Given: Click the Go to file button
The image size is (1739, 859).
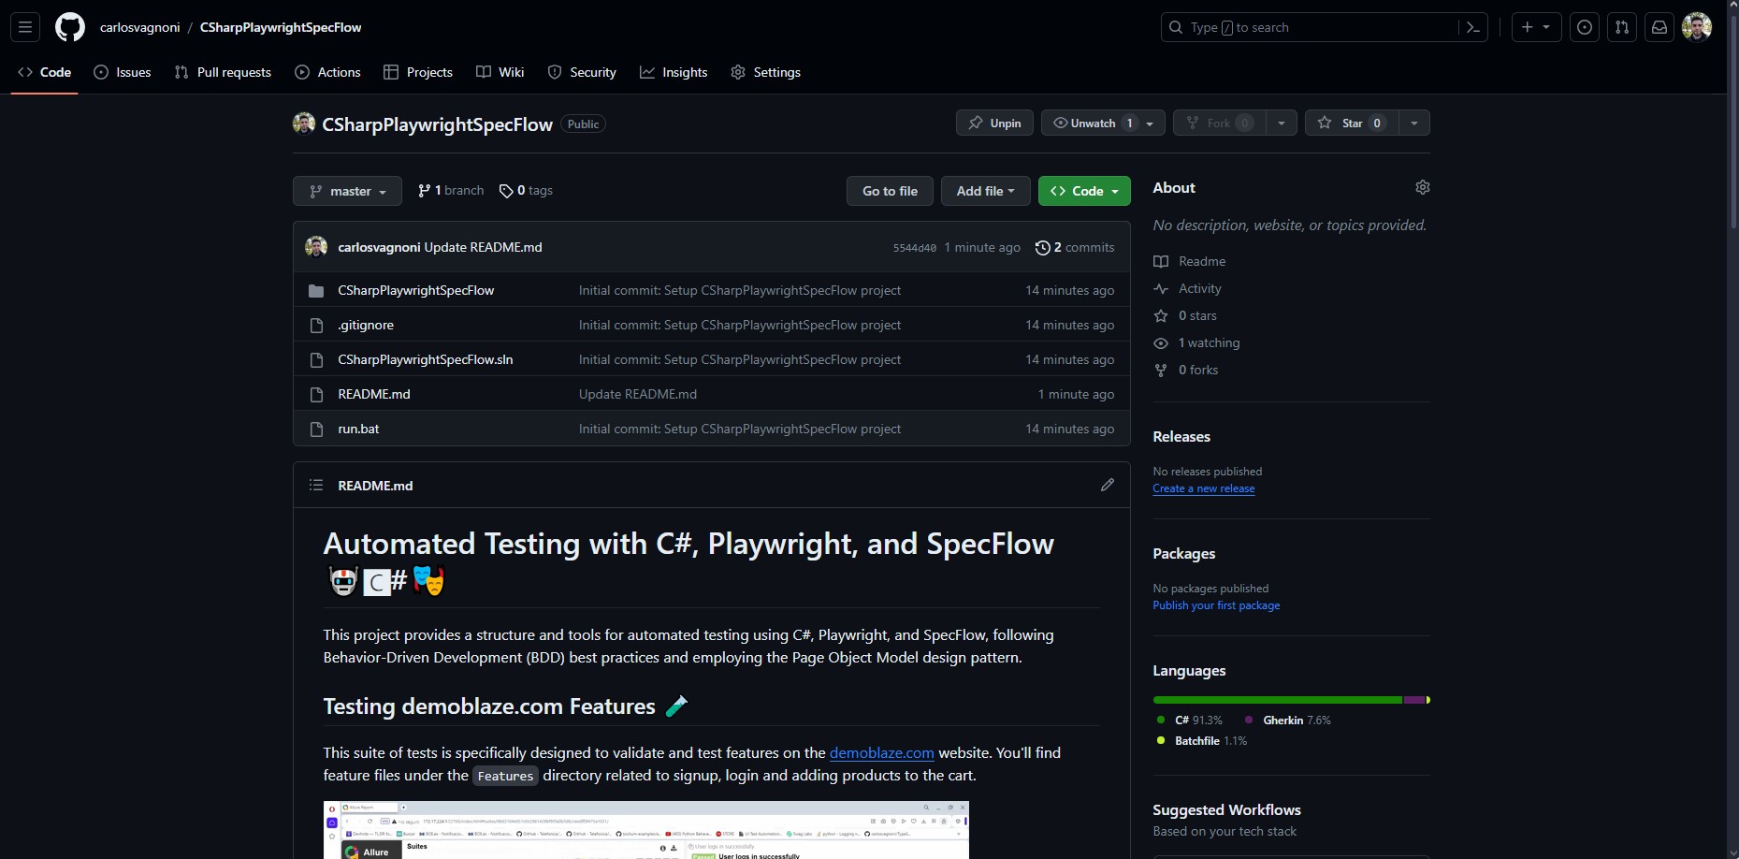Looking at the screenshot, I should click(x=890, y=191).
